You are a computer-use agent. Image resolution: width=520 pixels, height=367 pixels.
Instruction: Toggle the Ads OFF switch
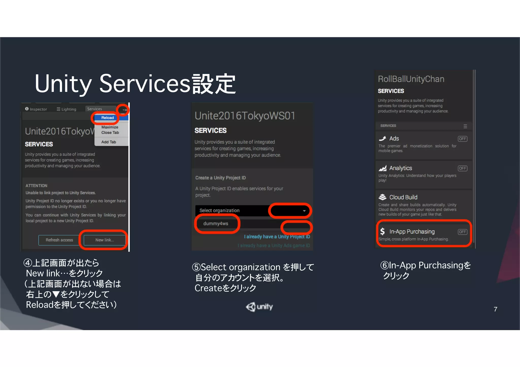pos(463,139)
